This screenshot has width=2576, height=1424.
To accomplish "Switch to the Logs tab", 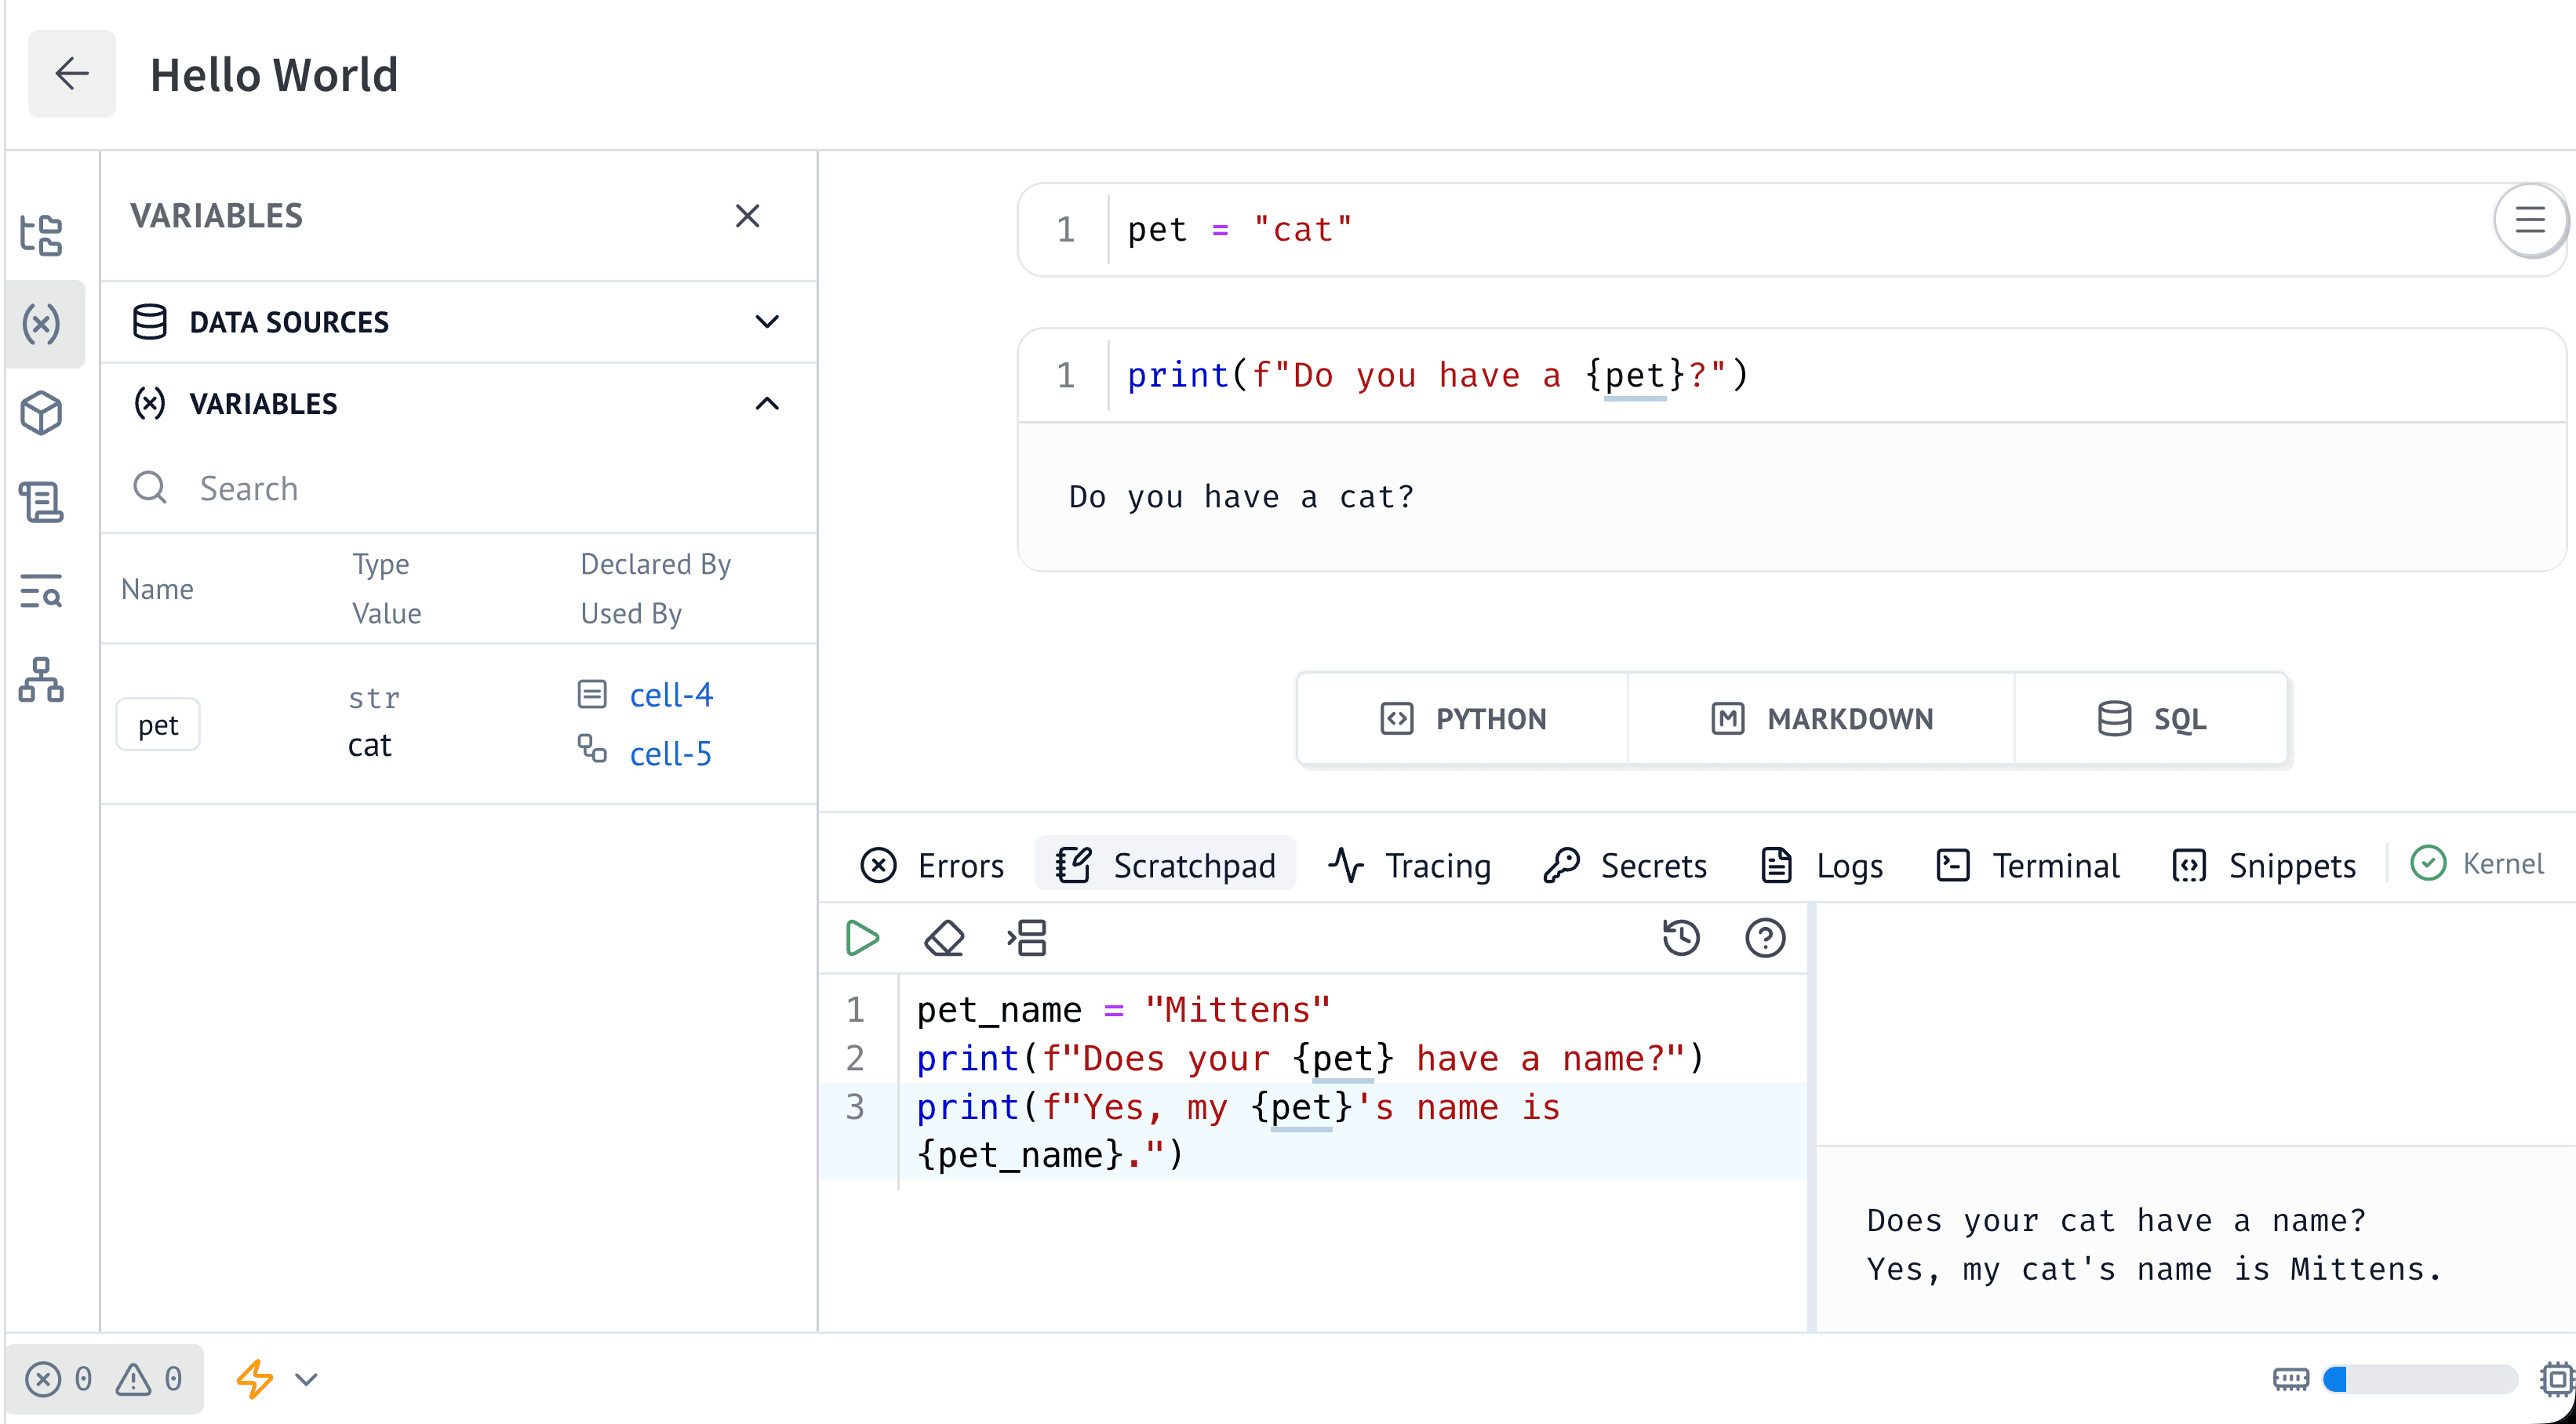I will 1821,865.
